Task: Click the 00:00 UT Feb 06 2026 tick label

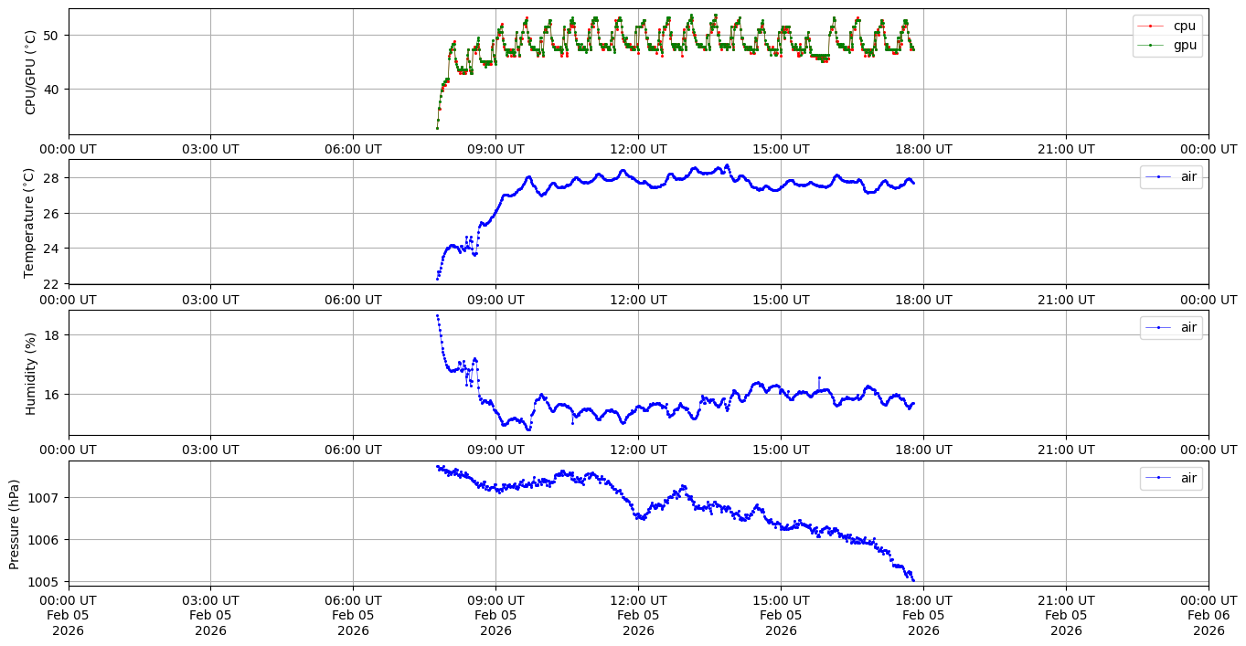Action: coord(1209,615)
